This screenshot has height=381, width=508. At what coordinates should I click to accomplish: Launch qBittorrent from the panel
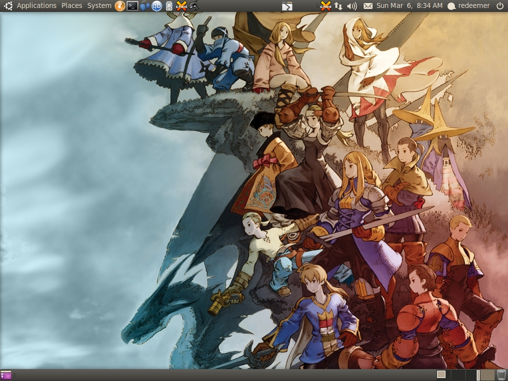157,6
